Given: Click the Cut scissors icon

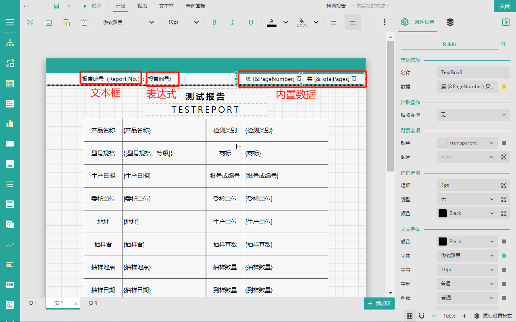Looking at the screenshot, I should click(x=30, y=23).
